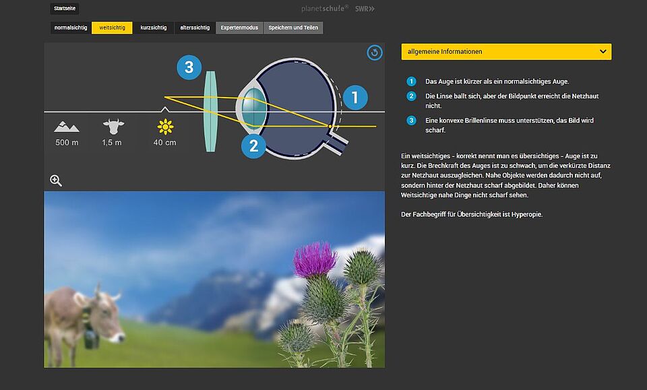Click the '1,5 m' distance label

click(x=112, y=143)
